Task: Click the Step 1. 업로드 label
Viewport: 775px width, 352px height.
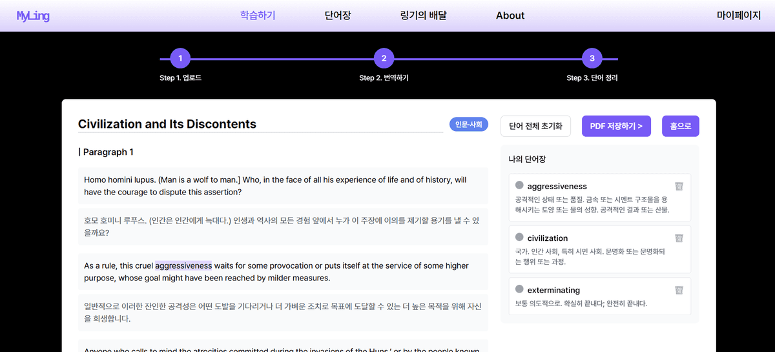Action: (x=180, y=78)
